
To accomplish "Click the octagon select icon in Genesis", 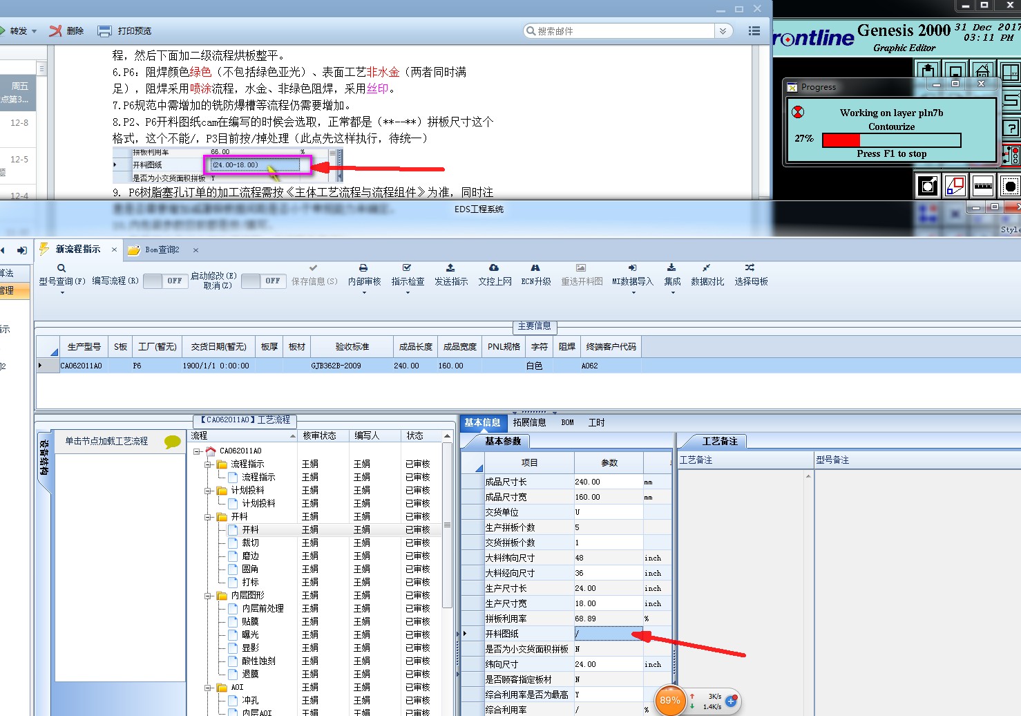I will pyautogui.click(x=1011, y=185).
